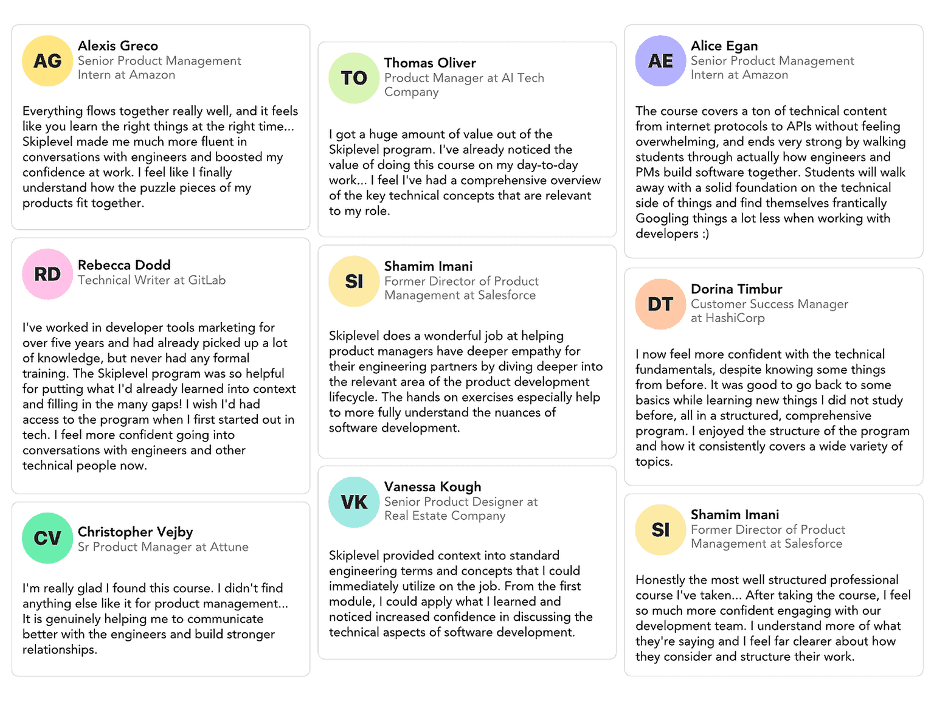
Task: Click the green TO avatar circle
Action: (x=354, y=78)
